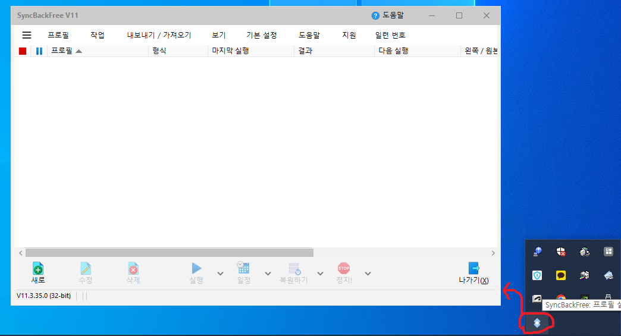Expand the 복원하기 restore dropdown arrow
This screenshot has width=621, height=336.
pyautogui.click(x=321, y=274)
